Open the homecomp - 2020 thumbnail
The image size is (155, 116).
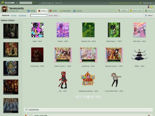click(x=37, y=55)
